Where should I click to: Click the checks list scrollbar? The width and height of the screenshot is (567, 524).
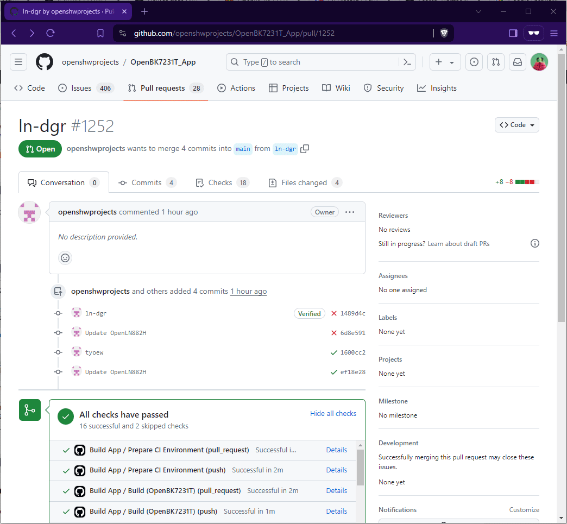click(x=360, y=468)
